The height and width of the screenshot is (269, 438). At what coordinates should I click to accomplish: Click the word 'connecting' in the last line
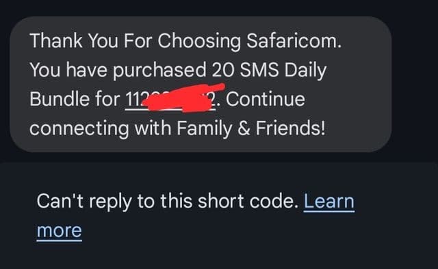(79, 128)
